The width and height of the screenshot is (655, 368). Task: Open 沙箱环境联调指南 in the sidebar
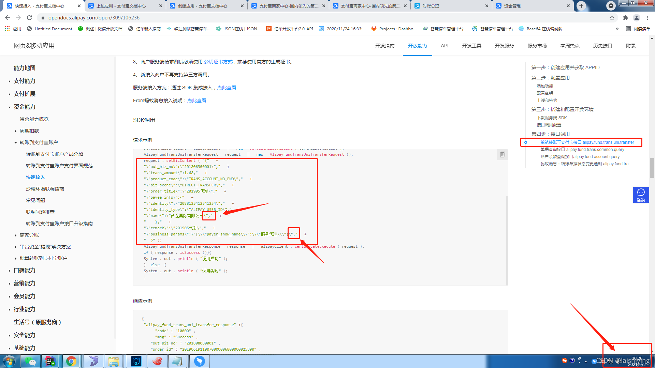pyautogui.click(x=45, y=189)
